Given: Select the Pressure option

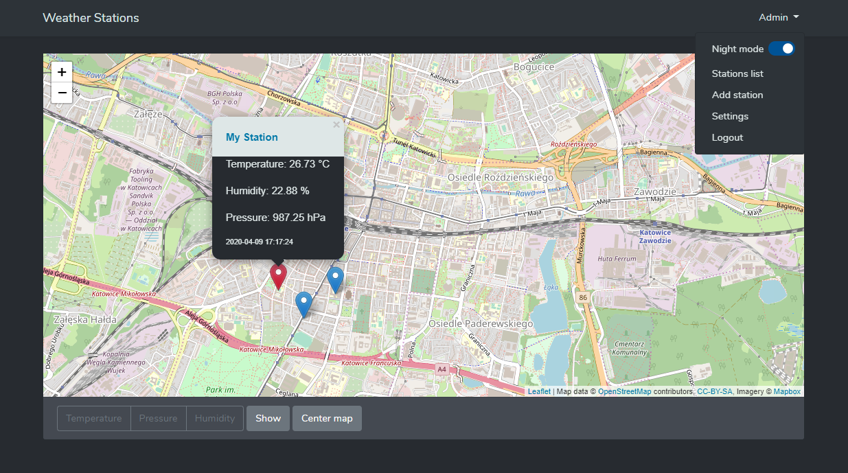Looking at the screenshot, I should click(x=159, y=418).
